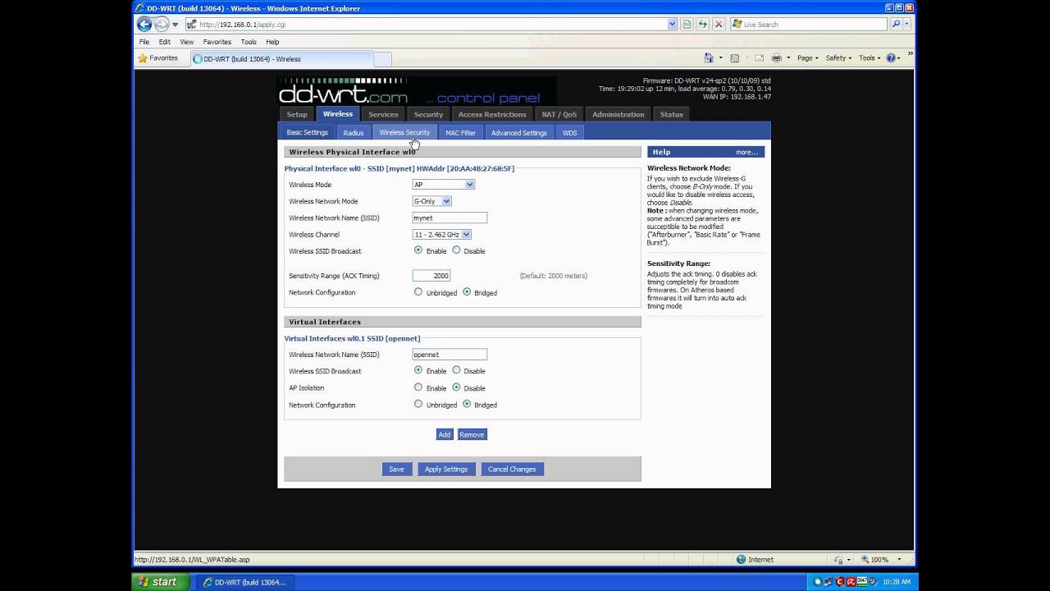Add a virtual interface
This screenshot has width=1050, height=591.
[444, 434]
